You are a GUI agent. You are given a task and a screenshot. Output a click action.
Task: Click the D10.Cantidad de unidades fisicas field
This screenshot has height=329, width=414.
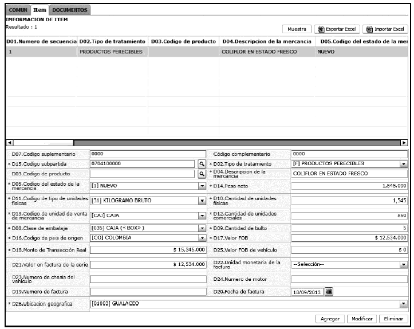[349, 201]
